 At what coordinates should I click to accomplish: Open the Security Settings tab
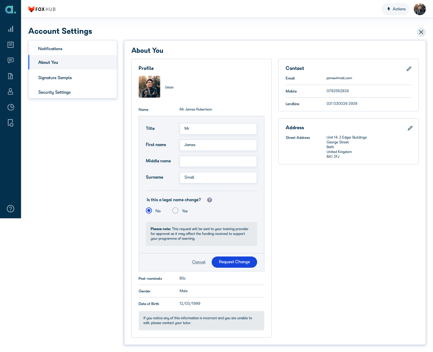tap(73, 92)
